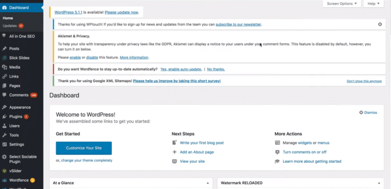This screenshot has height=189, width=391.
Task: Open Updates submenu with 17 badge
Action: [x=13, y=26]
